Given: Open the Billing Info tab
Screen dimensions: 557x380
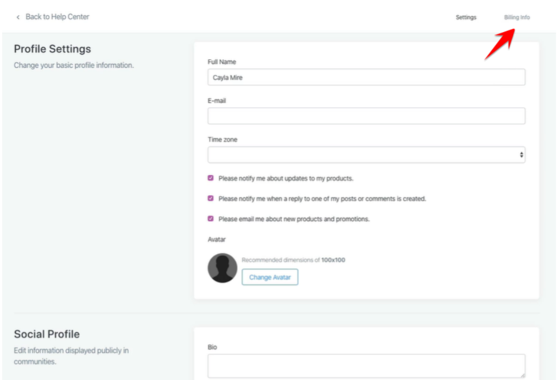Looking at the screenshot, I should coord(516,17).
